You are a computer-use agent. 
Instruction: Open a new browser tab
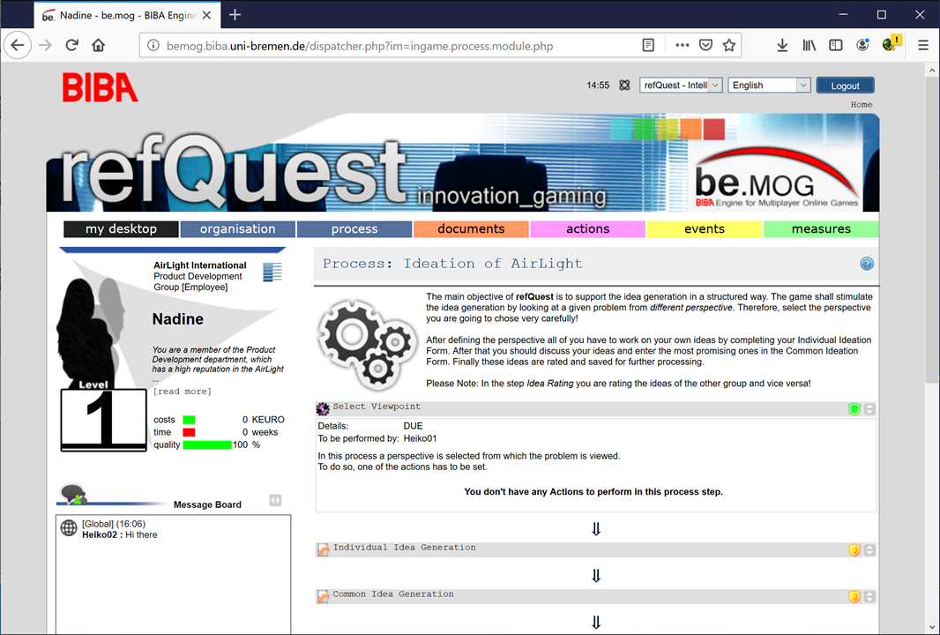pos(235,15)
